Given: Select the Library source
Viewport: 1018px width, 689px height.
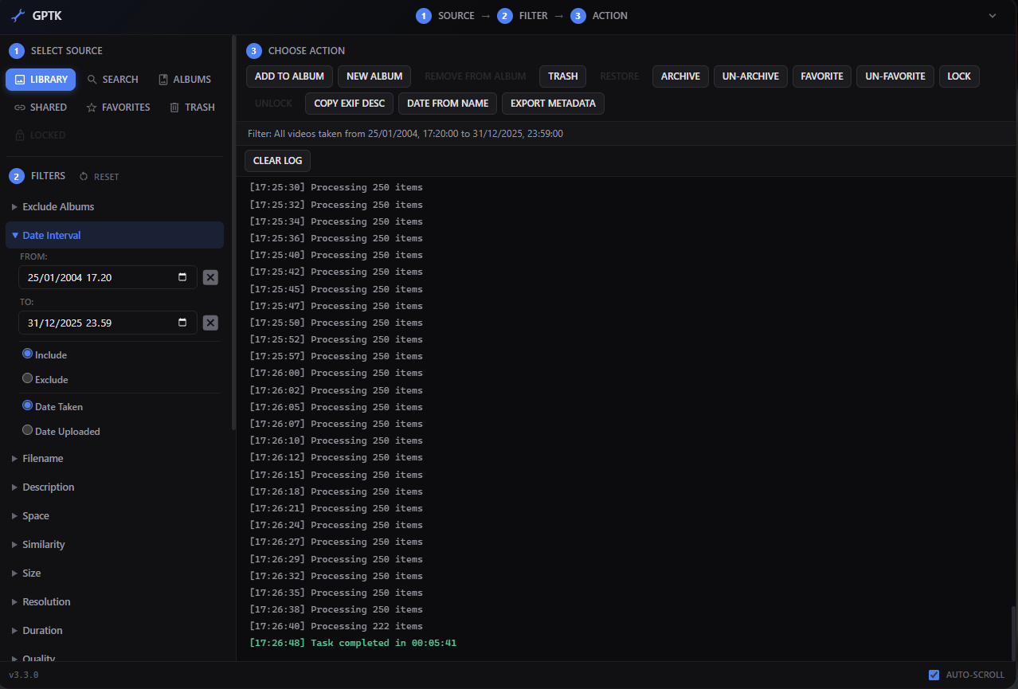Looking at the screenshot, I should (x=41, y=80).
